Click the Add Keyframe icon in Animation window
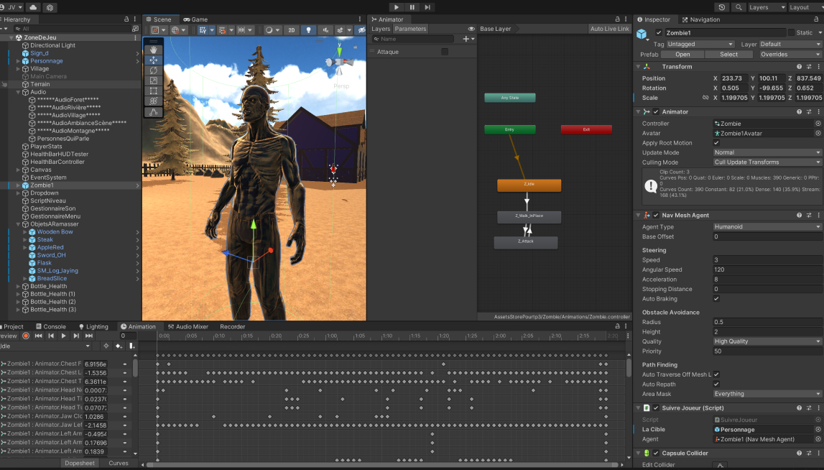 pos(119,346)
